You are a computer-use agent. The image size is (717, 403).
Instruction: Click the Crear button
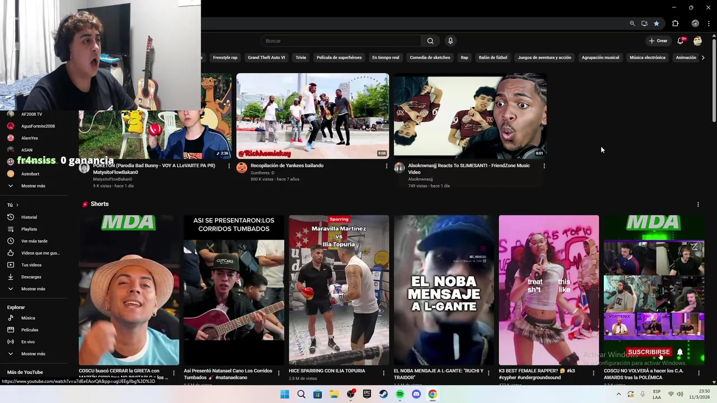658,41
